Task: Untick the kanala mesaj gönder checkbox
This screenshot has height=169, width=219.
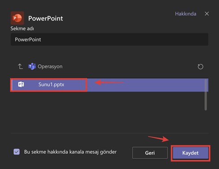Action: pos(17,152)
